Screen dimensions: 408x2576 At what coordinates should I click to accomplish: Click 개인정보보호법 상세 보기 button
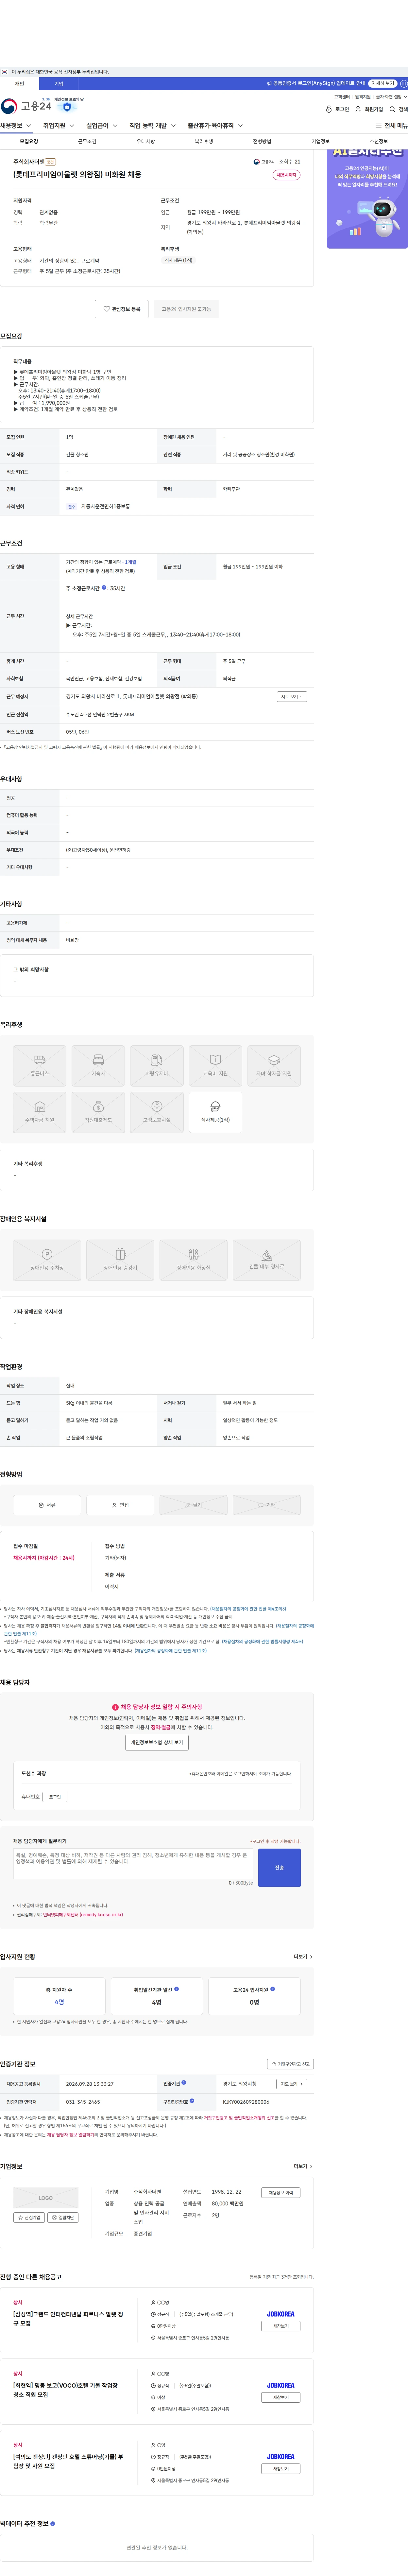[157, 1742]
